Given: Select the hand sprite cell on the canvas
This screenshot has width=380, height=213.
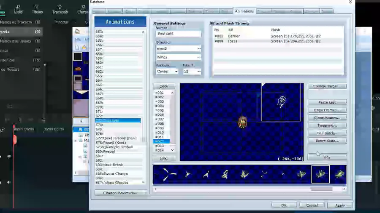Looking at the screenshot, I should pos(281,102).
